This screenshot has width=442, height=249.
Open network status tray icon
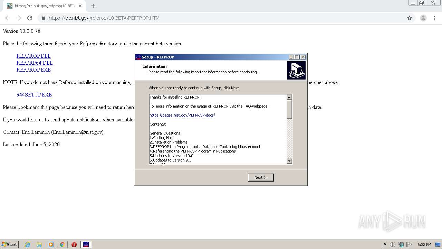click(x=401, y=245)
